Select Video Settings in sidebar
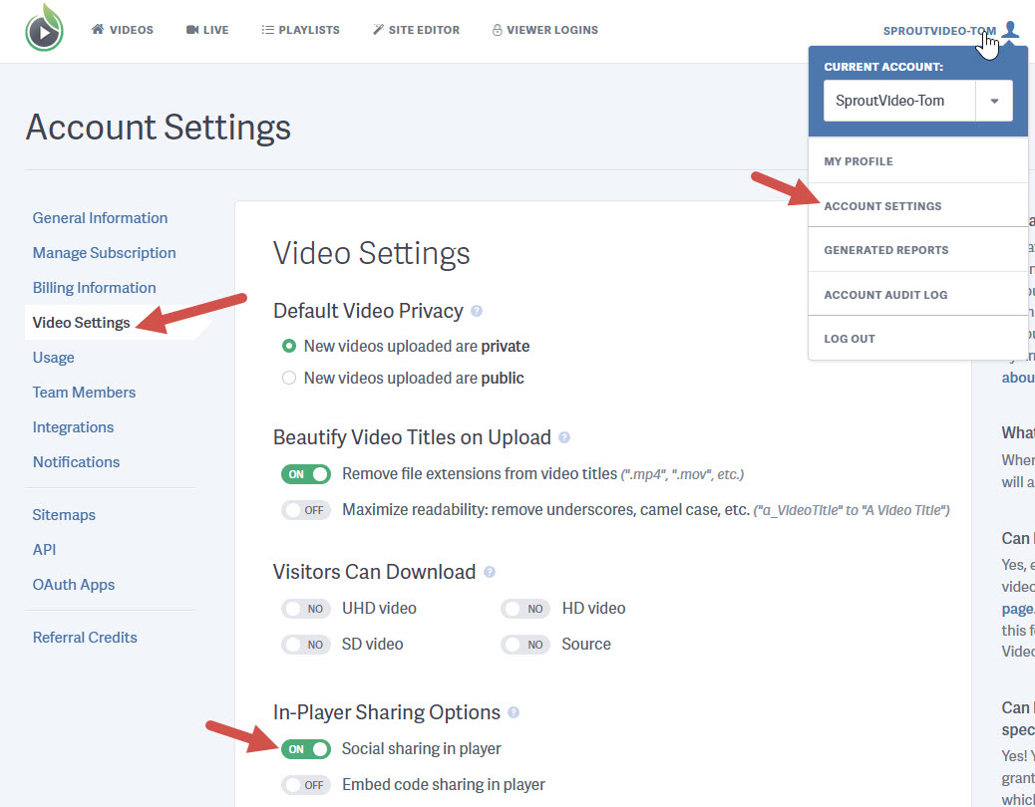Image resolution: width=1035 pixels, height=807 pixels. 81,323
